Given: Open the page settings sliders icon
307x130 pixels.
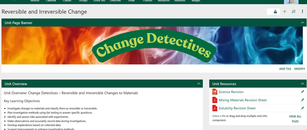Looking at the screenshot, I should pos(293,11).
